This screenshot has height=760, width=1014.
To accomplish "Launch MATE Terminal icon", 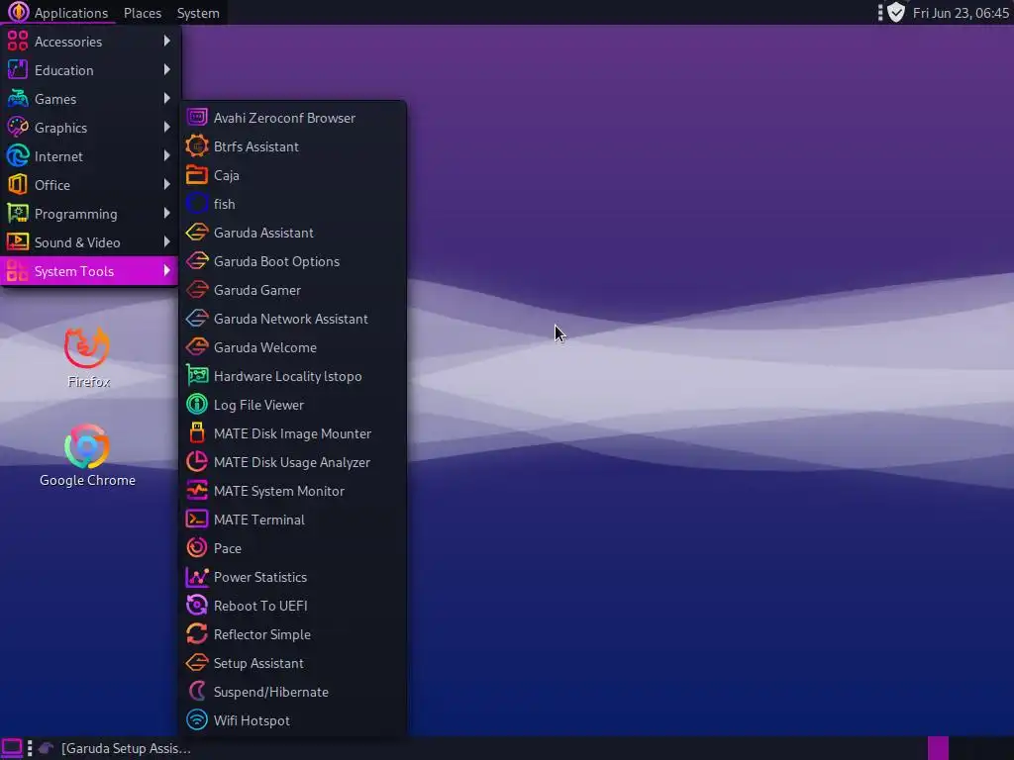I will click(197, 519).
